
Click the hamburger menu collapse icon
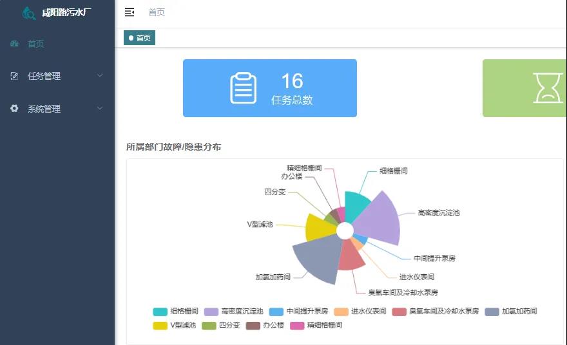[x=130, y=12]
